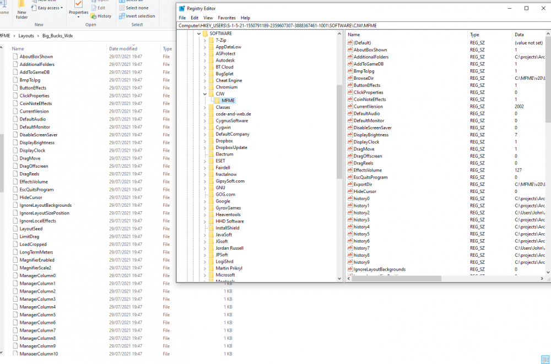Create New folder from Explorer ribbon

click(x=21, y=10)
